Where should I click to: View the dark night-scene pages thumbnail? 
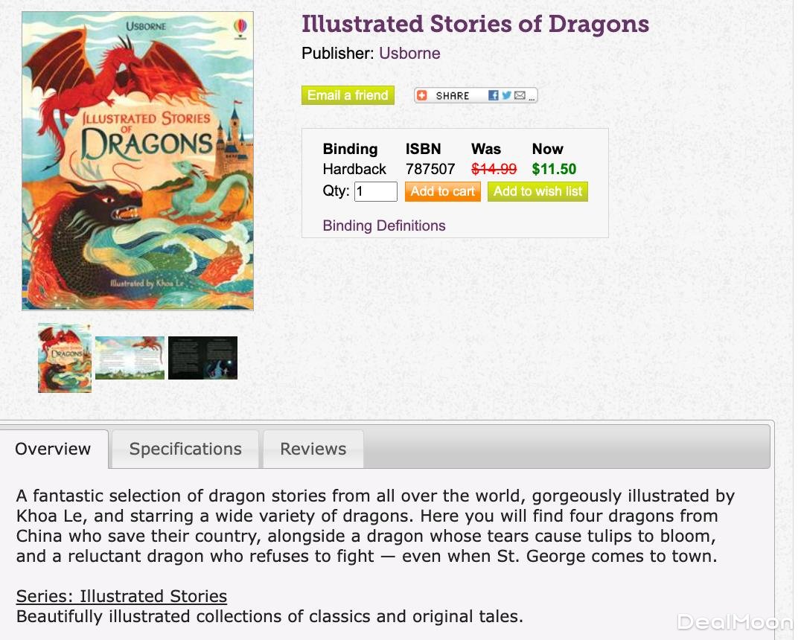(202, 358)
